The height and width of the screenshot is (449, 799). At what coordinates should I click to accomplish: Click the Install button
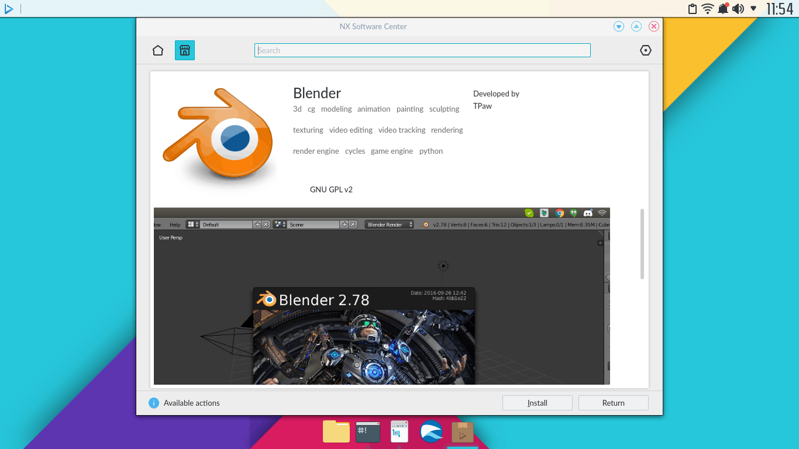tap(538, 403)
